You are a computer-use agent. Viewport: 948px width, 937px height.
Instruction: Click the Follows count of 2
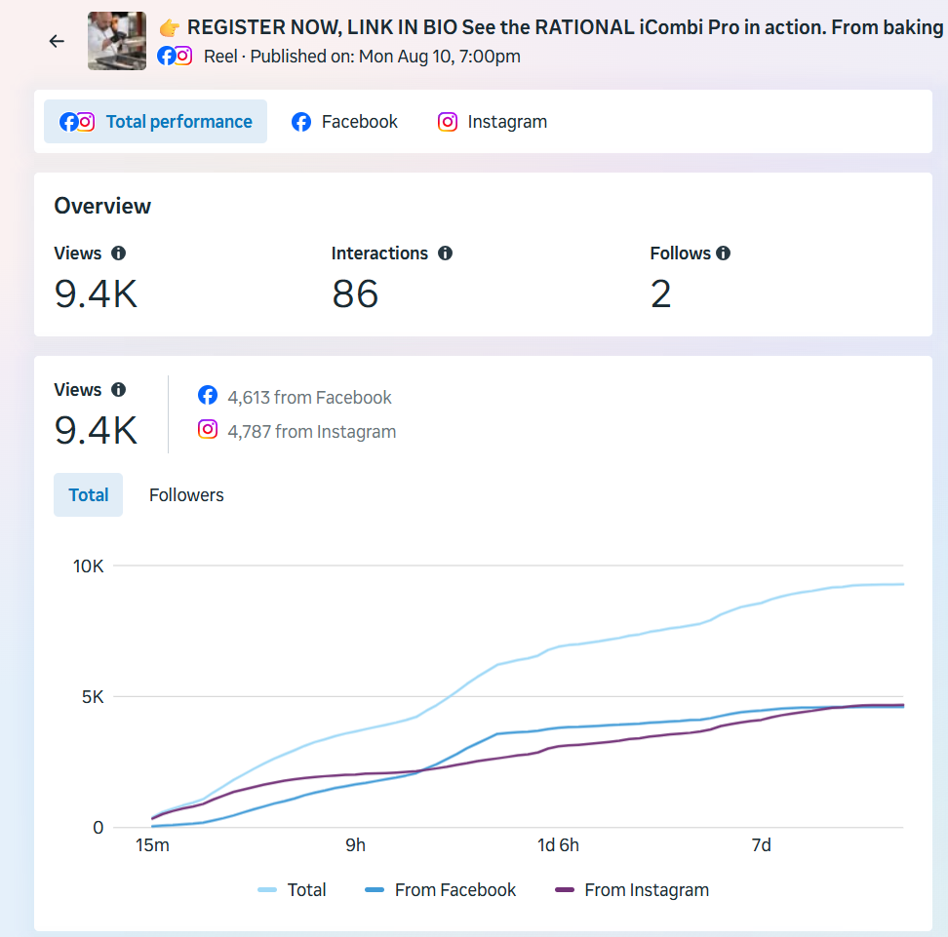[661, 294]
